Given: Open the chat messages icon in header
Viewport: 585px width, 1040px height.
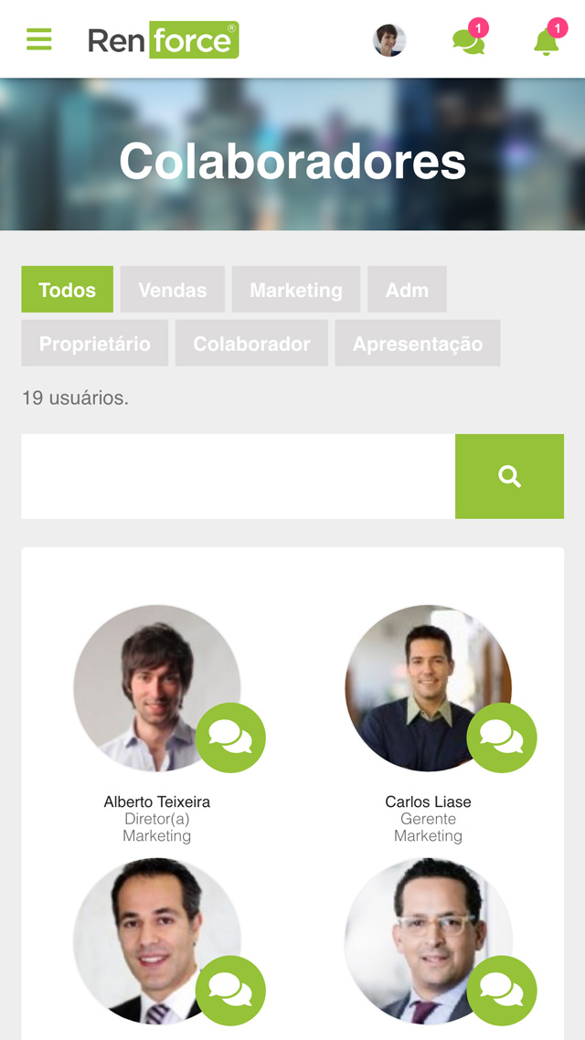Looking at the screenshot, I should tap(469, 41).
